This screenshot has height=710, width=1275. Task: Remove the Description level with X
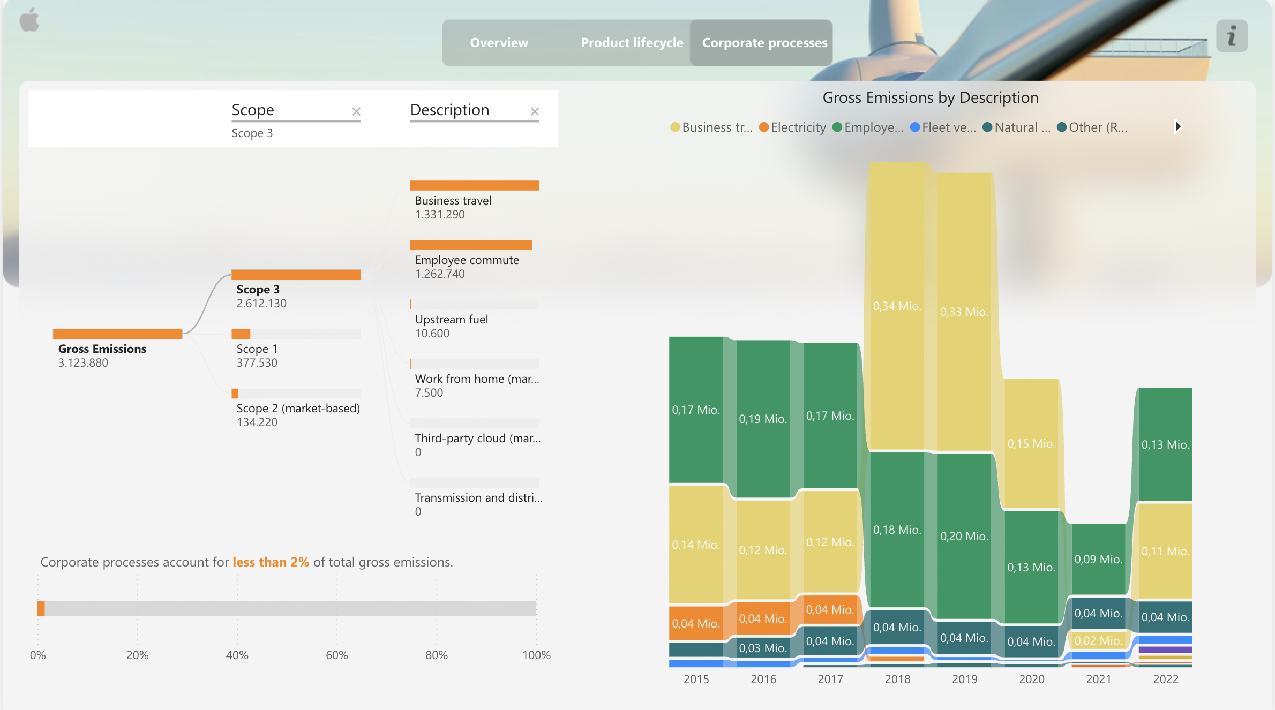(534, 111)
